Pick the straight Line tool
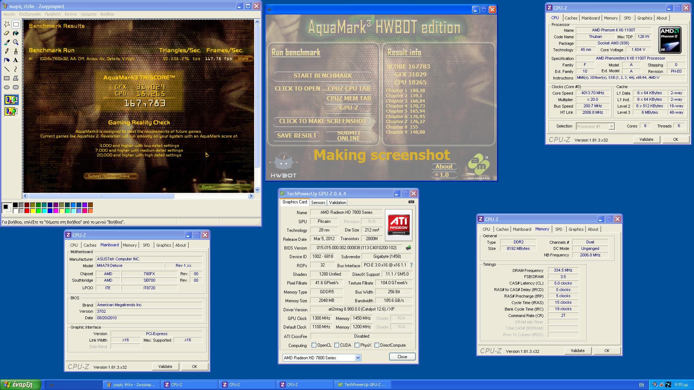The width and height of the screenshot is (694, 390). (7, 69)
